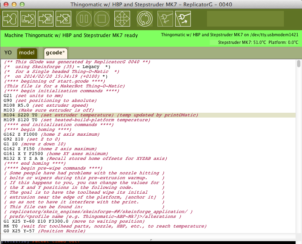Click the vertical scrollbar thumb in editor
Image resolution: width=302 pixels, height=244 pixels.
click(x=299, y=64)
